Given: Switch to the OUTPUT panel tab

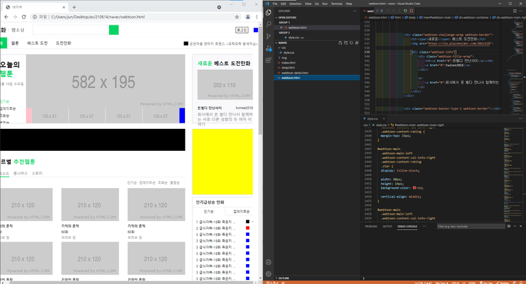Looking at the screenshot, I should 388,226.
